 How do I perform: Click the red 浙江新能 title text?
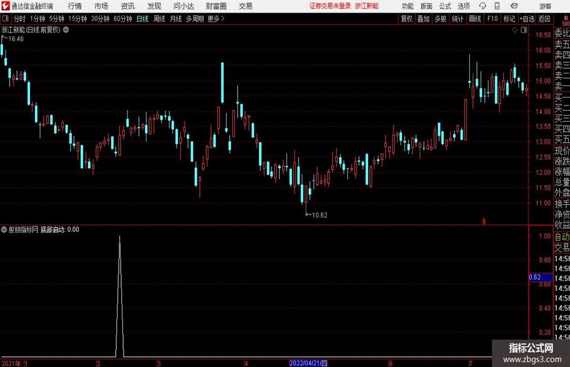pyautogui.click(x=367, y=6)
